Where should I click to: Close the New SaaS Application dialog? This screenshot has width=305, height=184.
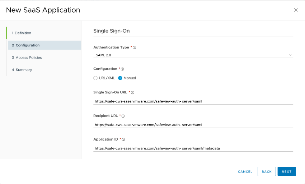tap(296, 10)
